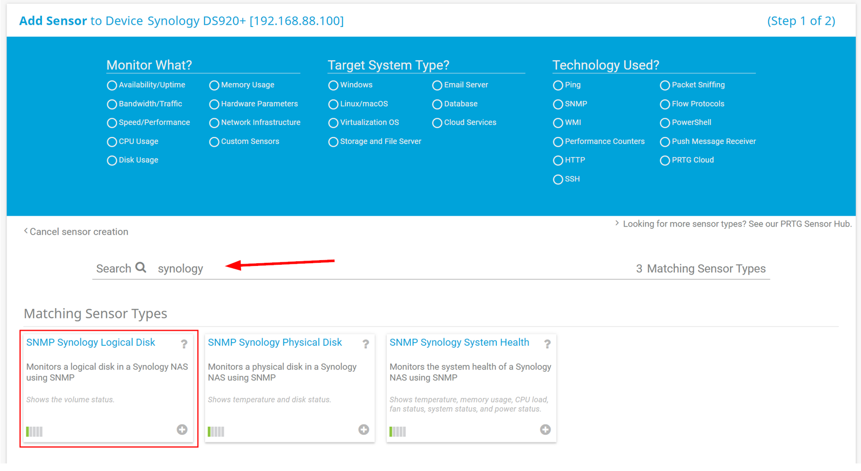Open SNMP Synology Physical Disk sensor title
The width and height of the screenshot is (861, 471).
tap(275, 343)
